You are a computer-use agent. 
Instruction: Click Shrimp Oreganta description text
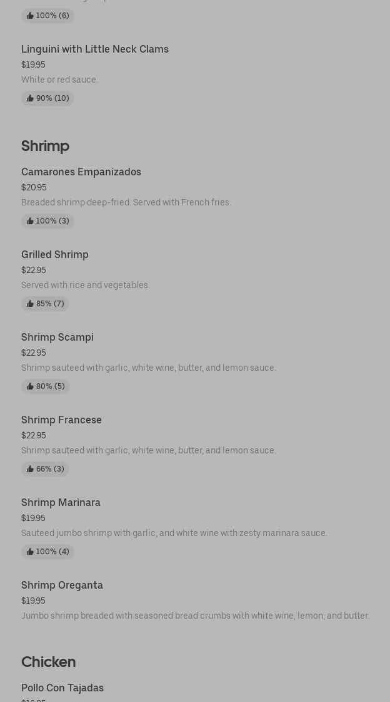(x=195, y=616)
